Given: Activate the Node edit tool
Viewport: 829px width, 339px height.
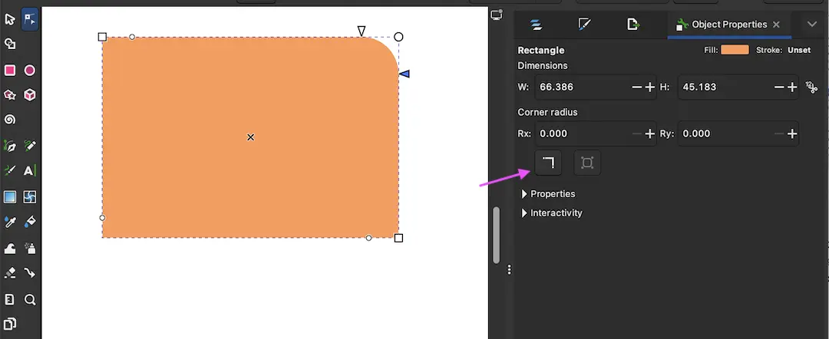Looking at the screenshot, I should pos(30,20).
